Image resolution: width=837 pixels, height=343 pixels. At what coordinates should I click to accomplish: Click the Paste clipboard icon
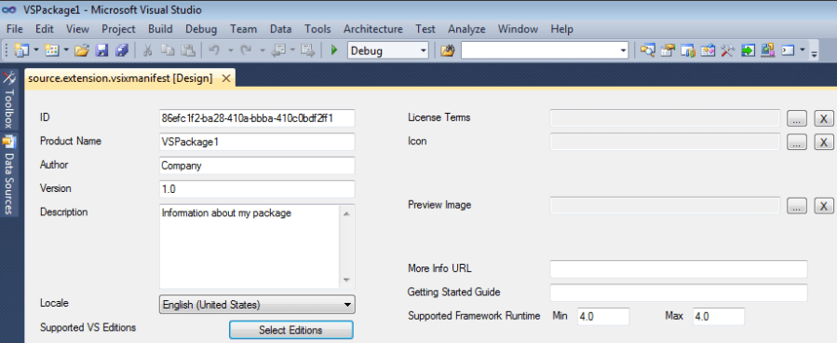pyautogui.click(x=187, y=50)
